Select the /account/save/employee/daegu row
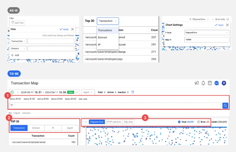This screenshot has width=236, height=152. (x=121, y=52)
